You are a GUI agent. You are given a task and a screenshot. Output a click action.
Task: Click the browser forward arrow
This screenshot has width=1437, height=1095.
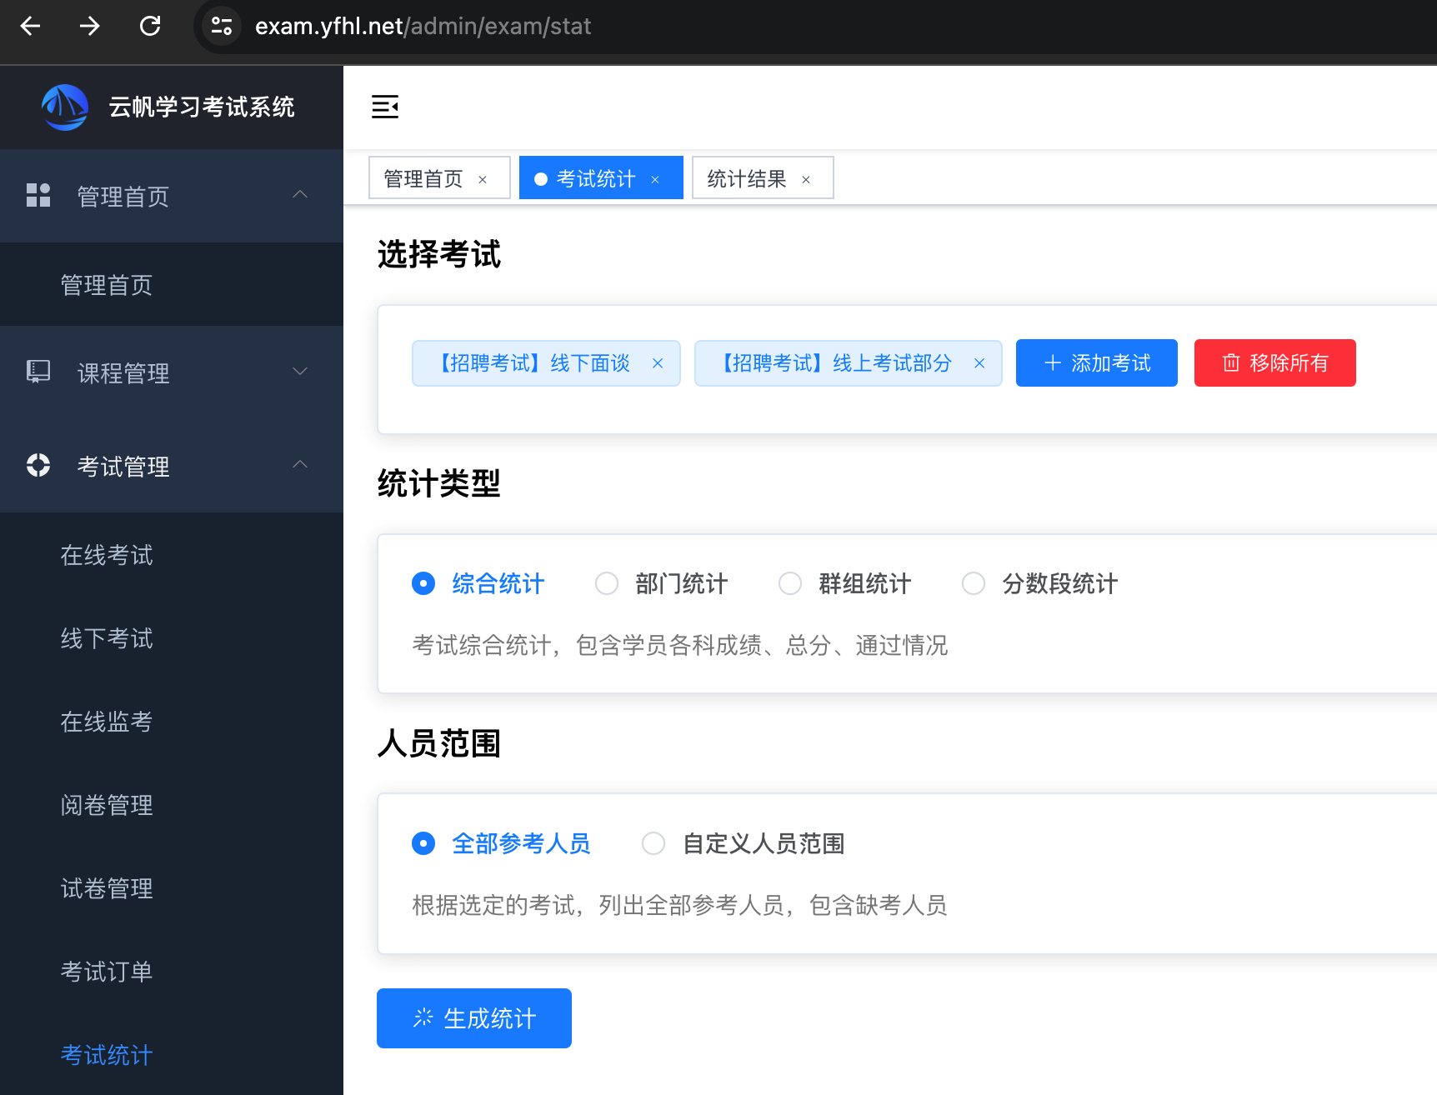click(x=90, y=26)
